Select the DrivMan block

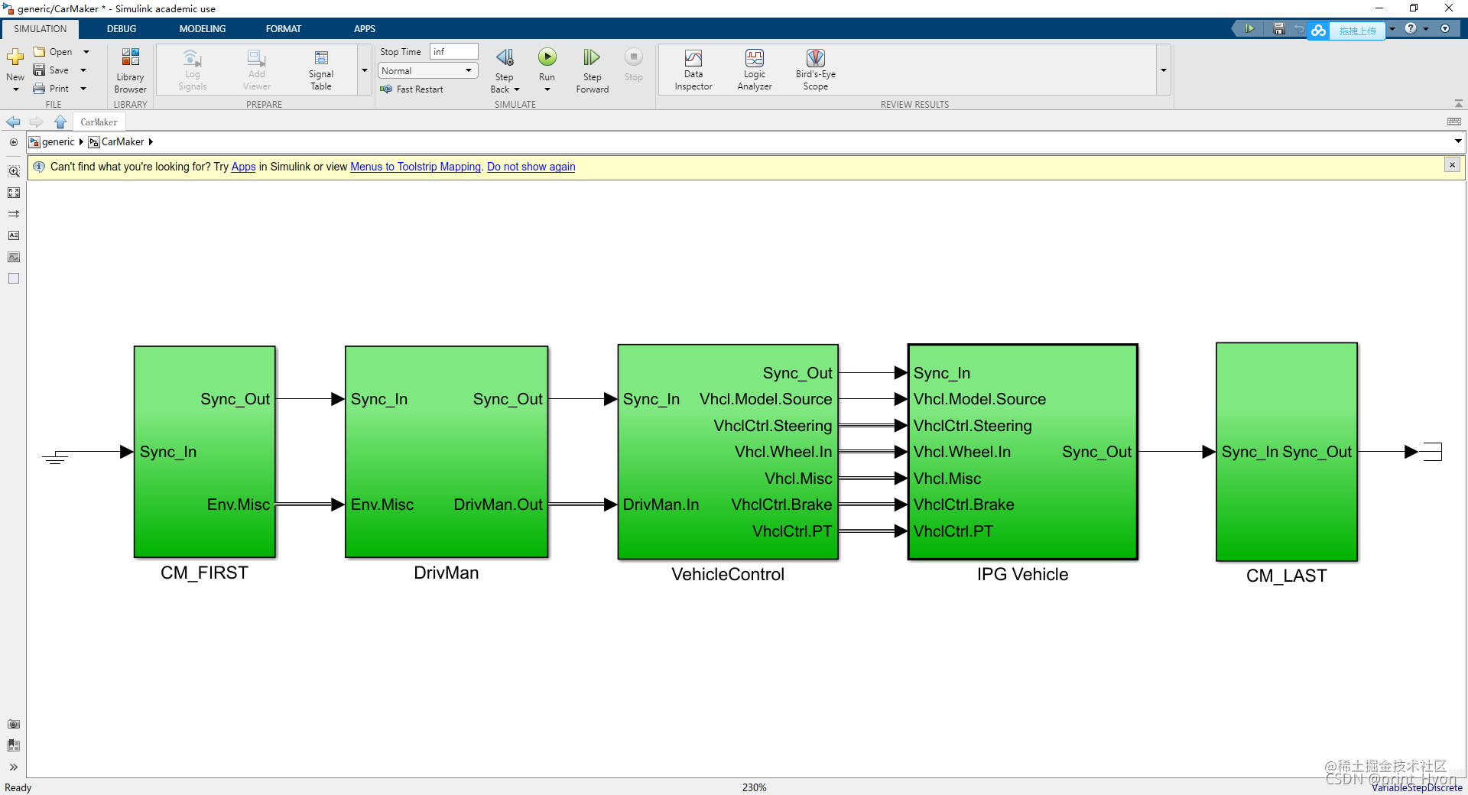tap(447, 452)
